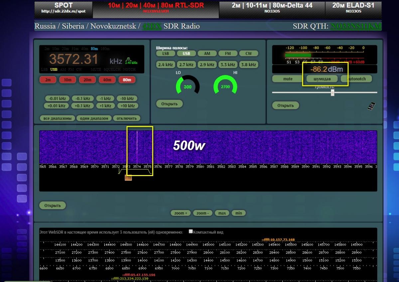This screenshot has height=282, width=399.
Task: Click the Громкость volume slider handle
Action: [332, 93]
